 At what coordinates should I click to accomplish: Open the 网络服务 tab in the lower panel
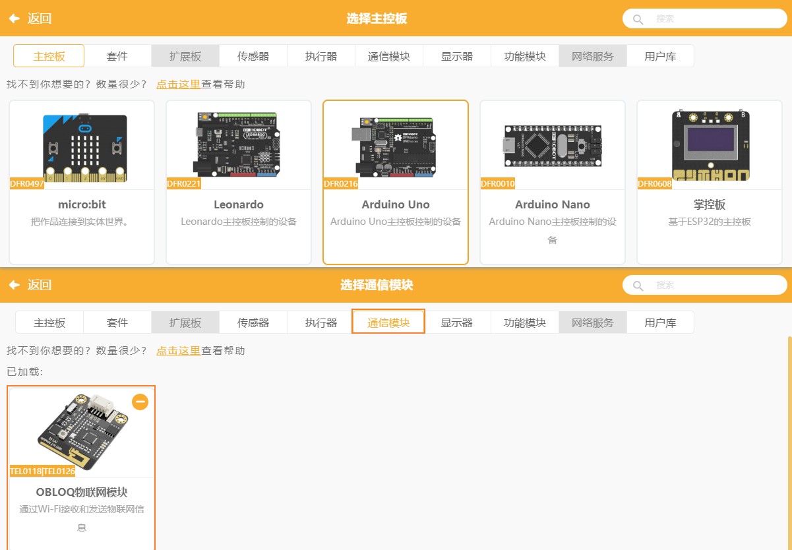[593, 322]
